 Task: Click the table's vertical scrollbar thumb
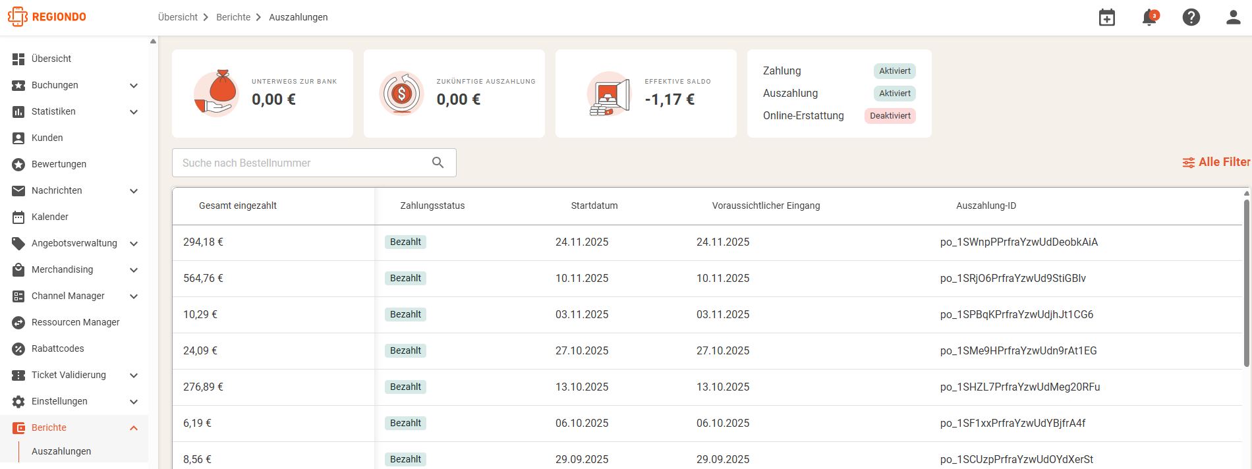click(1246, 283)
